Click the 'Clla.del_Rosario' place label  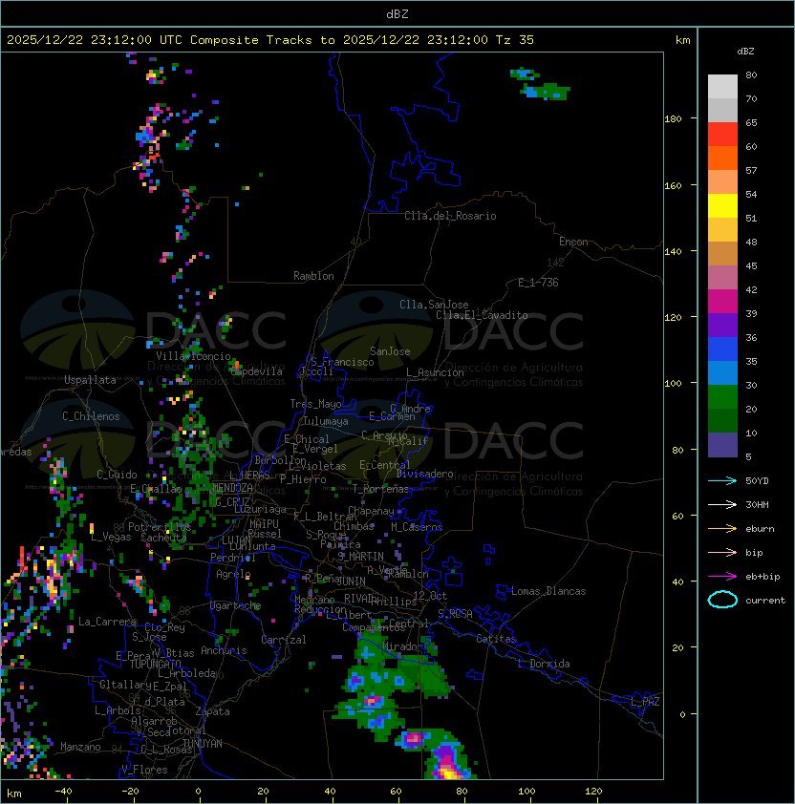(450, 216)
